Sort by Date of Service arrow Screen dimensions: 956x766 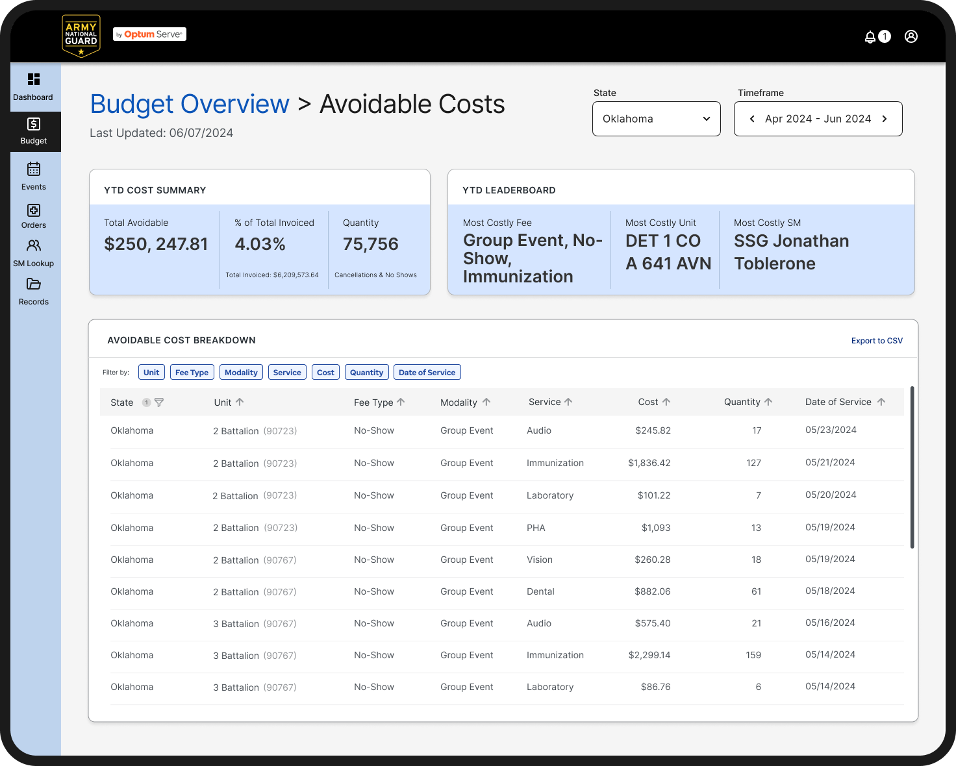pyautogui.click(x=881, y=402)
